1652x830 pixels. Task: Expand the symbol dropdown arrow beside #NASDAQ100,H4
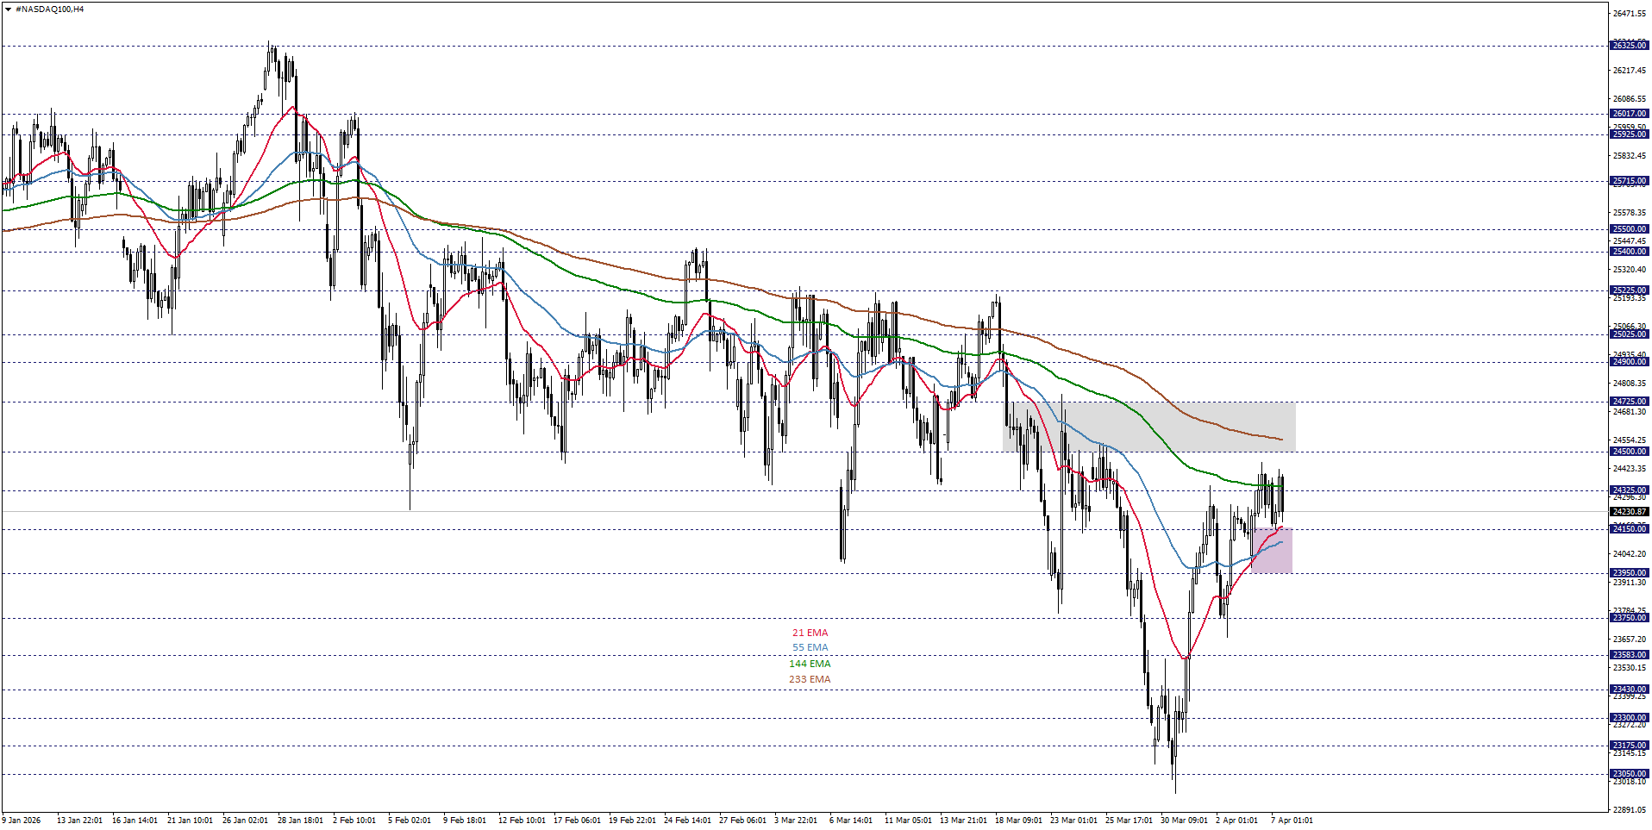click(x=9, y=9)
